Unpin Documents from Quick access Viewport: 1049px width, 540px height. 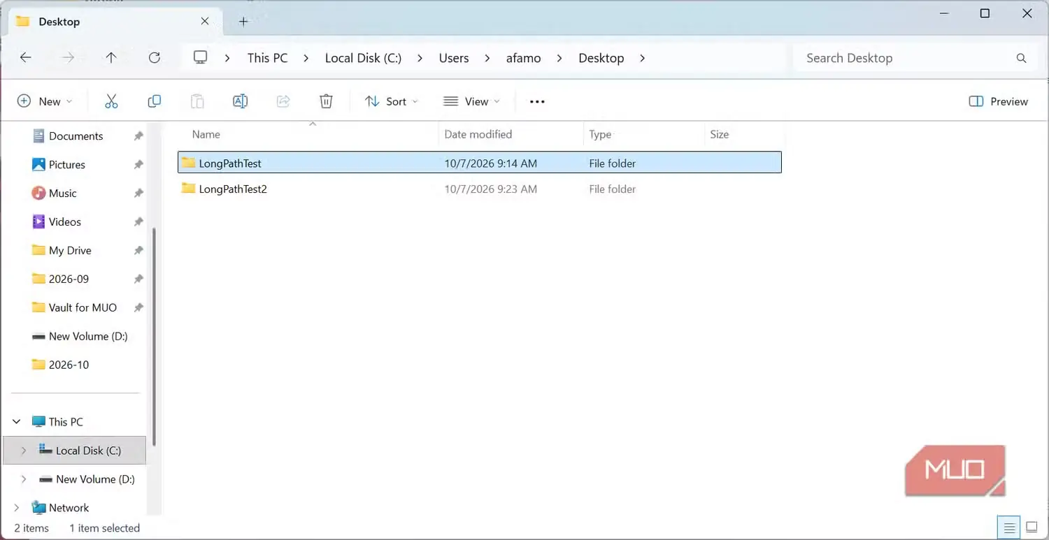(x=138, y=136)
